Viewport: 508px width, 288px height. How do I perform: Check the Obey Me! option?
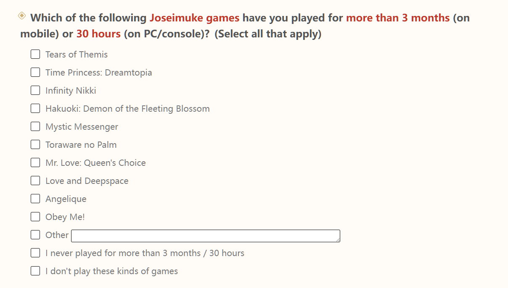(x=35, y=217)
